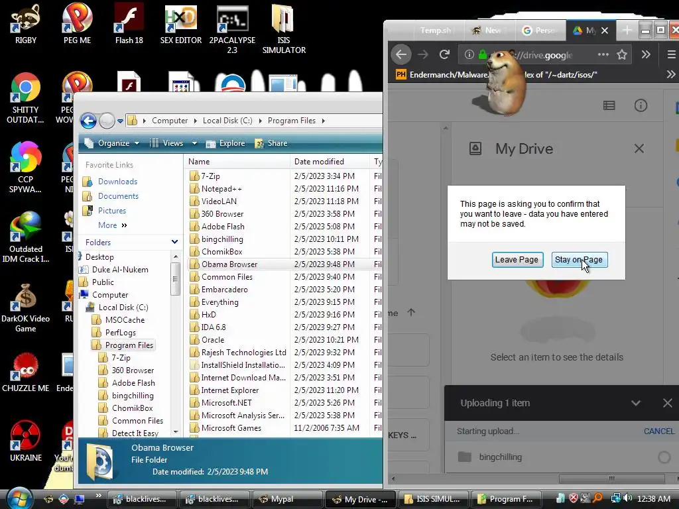Cancel the upload with CANCEL
Image resolution: width=679 pixels, height=509 pixels.
(x=658, y=431)
